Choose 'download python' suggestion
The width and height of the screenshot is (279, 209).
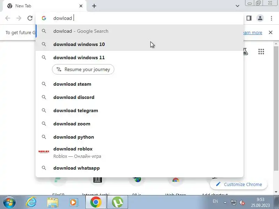coord(139,137)
